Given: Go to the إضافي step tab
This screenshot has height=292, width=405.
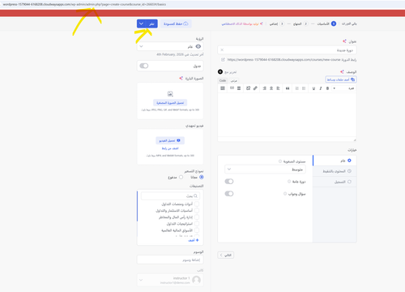Looking at the screenshot, I should click(x=277, y=24).
